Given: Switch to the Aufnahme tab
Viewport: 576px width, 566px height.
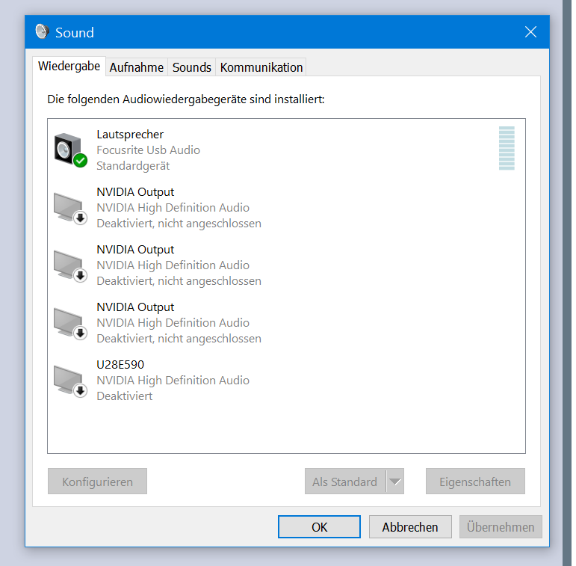Looking at the screenshot, I should point(136,67).
